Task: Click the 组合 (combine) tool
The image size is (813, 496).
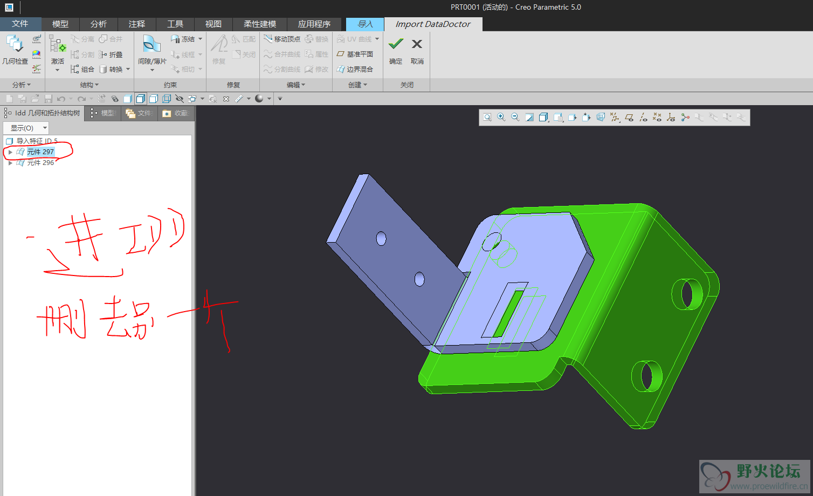Action: pos(82,70)
